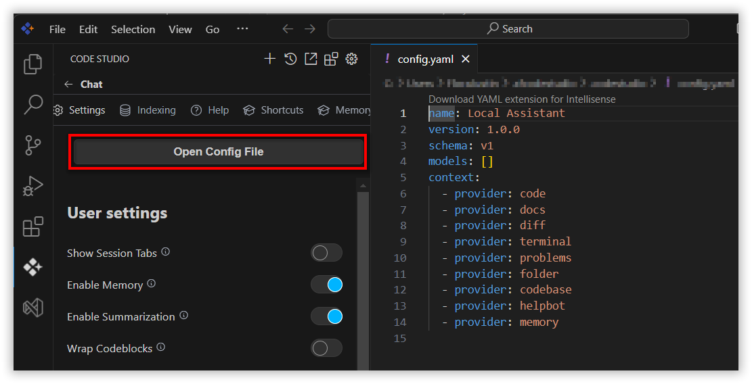The width and height of the screenshot is (752, 384).
Task: Open Code Studio gear settings icon
Action: pos(351,59)
